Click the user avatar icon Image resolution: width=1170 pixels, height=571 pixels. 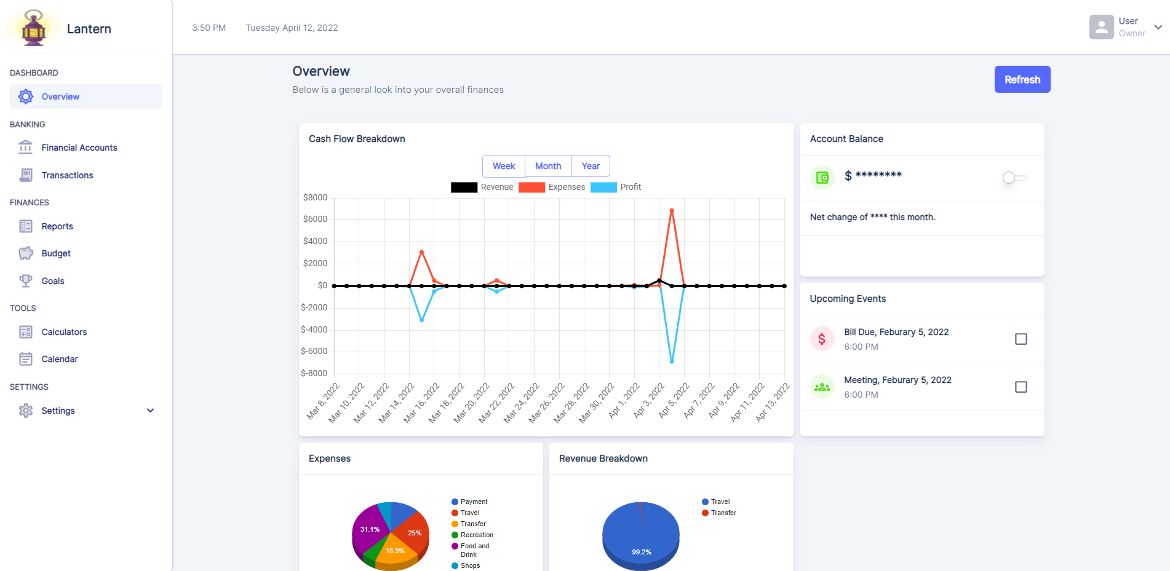point(1101,27)
